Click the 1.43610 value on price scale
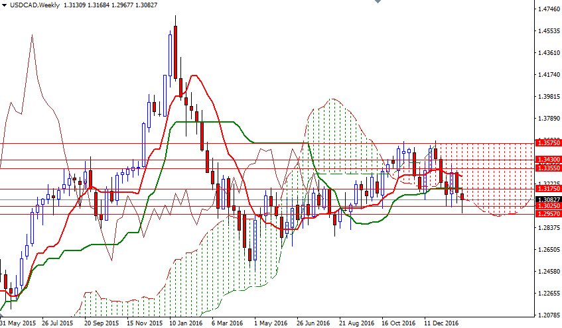Image resolution: width=562 pixels, height=328 pixels. point(549,52)
